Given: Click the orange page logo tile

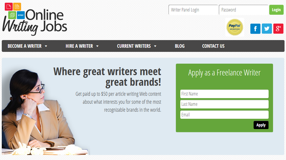Looking at the screenshot, I should [17, 7].
